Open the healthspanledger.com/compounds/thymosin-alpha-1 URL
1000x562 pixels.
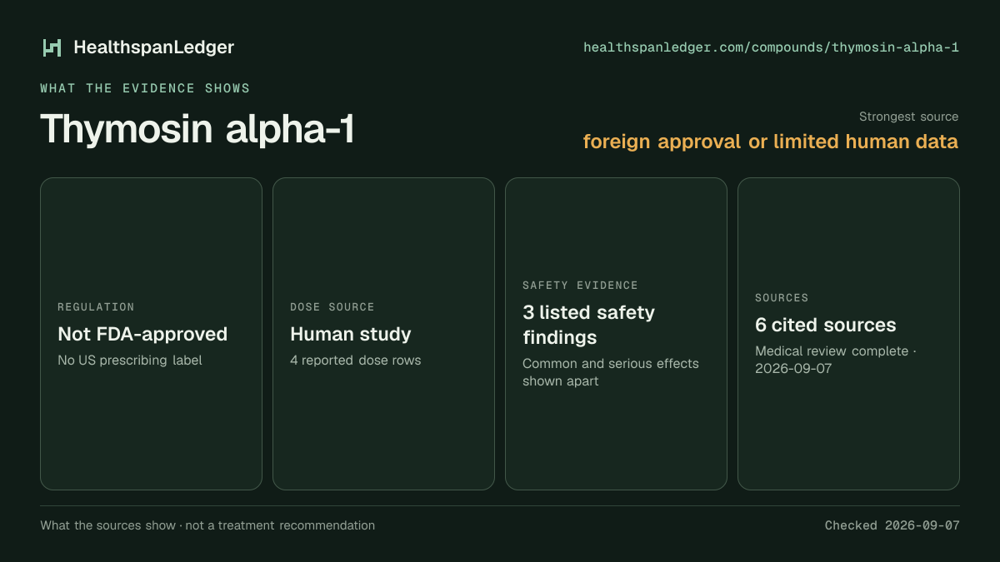click(771, 47)
